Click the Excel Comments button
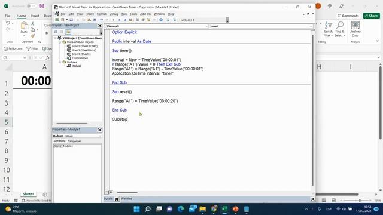Image resolution: width=383 pixels, height=215 pixels. 348,16
